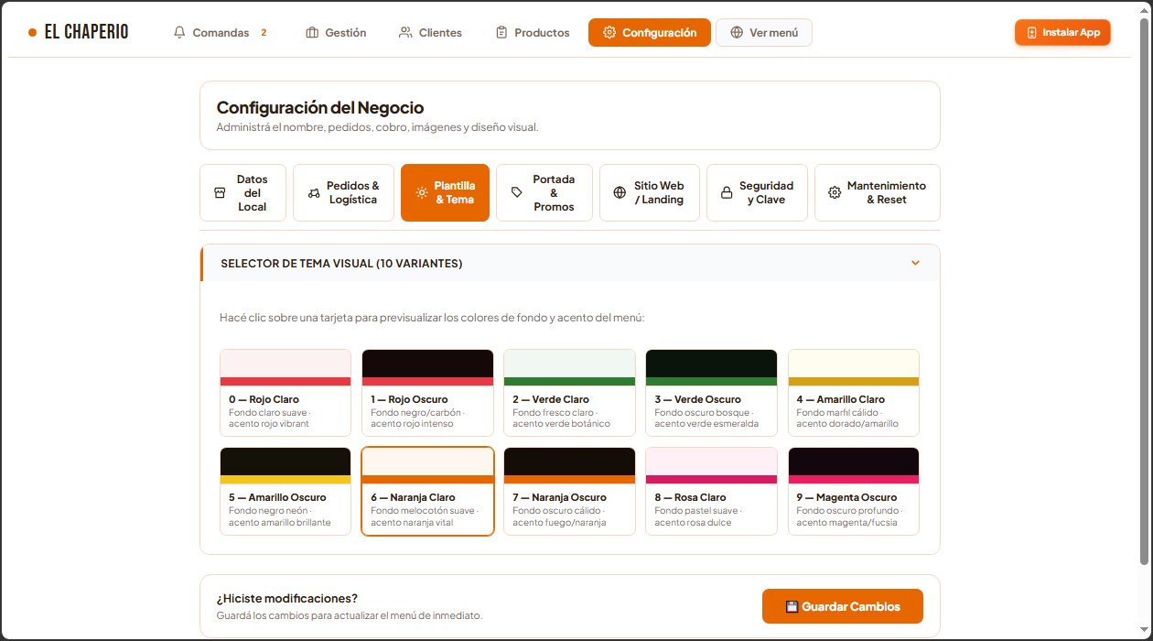This screenshot has width=1153, height=641.
Task: Click the vertical page scrollbar
Action: (x=1144, y=293)
